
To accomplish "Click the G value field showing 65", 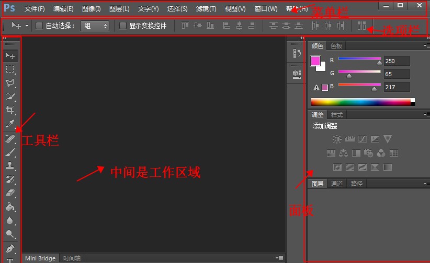I will (x=397, y=74).
